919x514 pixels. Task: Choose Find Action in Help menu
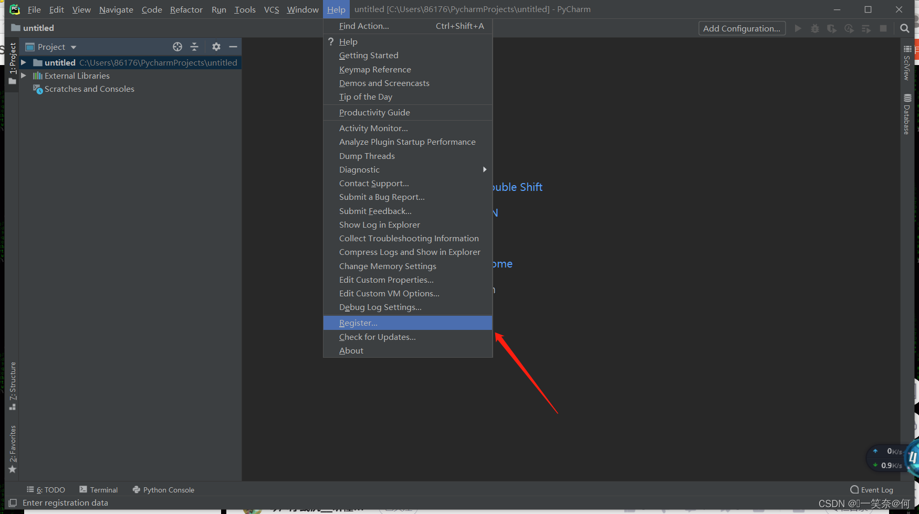tap(408, 26)
